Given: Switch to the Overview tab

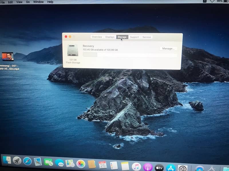Looking at the screenshot, I should 97,37.
